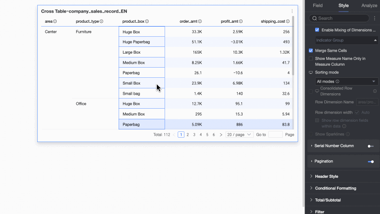This screenshot has height=214, width=380.
Task: Go to page 6
Action: click(214, 135)
